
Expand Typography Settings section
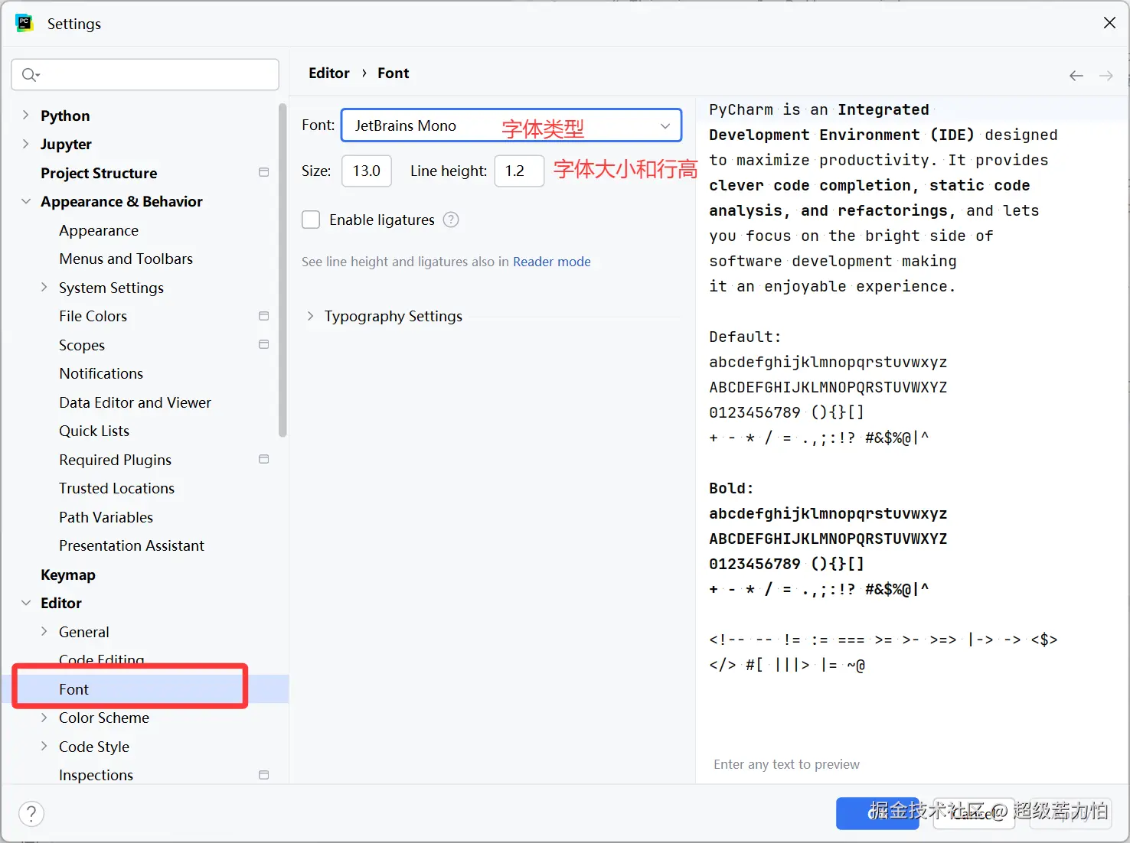[310, 316]
